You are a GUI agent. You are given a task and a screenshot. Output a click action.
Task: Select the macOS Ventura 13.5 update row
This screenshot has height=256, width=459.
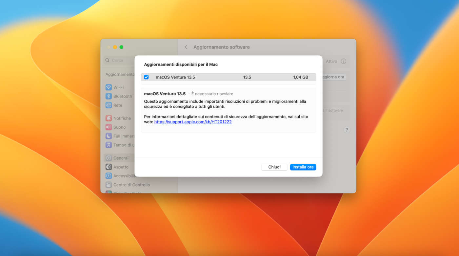tap(229, 77)
